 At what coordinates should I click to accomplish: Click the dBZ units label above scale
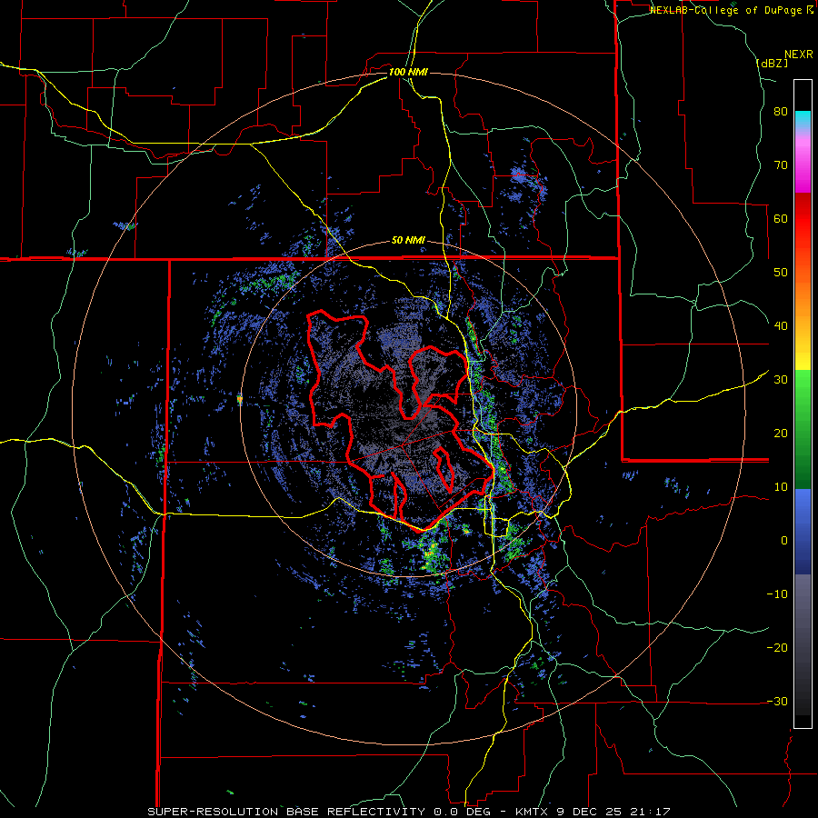[x=772, y=64]
